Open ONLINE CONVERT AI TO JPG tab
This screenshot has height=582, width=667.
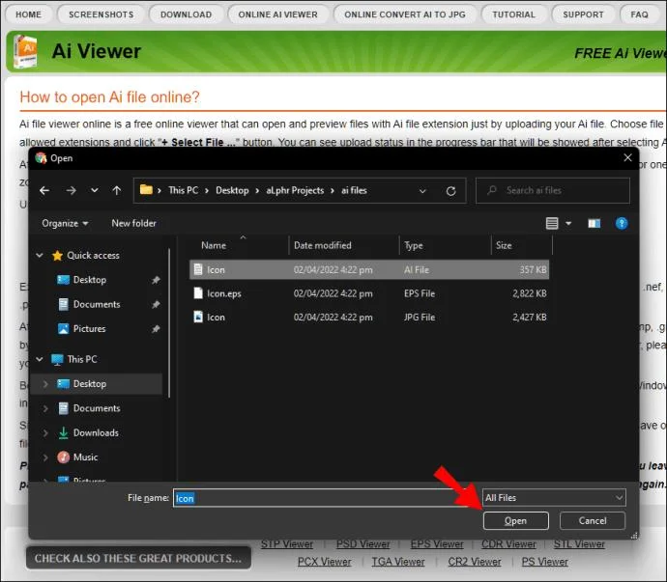(404, 14)
